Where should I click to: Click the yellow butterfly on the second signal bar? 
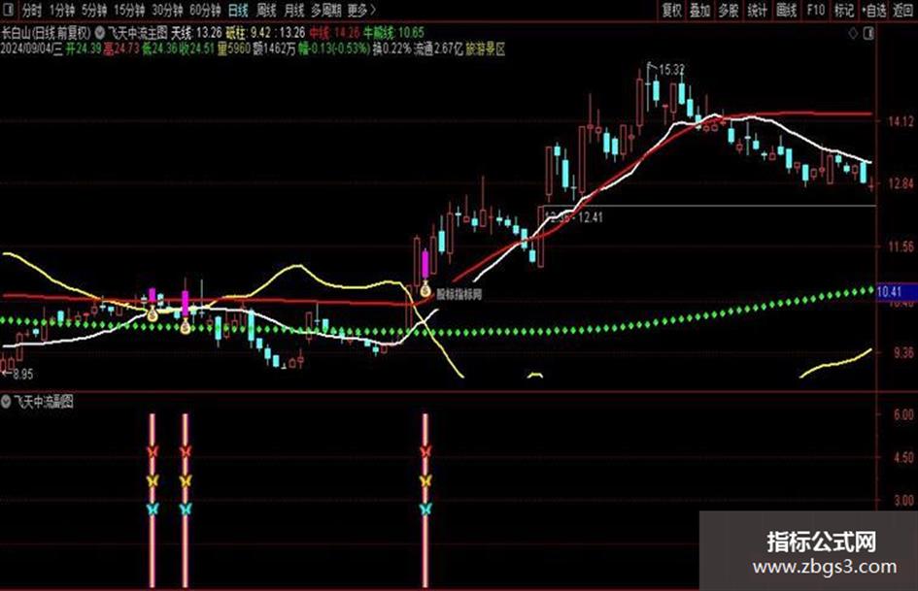[x=185, y=480]
